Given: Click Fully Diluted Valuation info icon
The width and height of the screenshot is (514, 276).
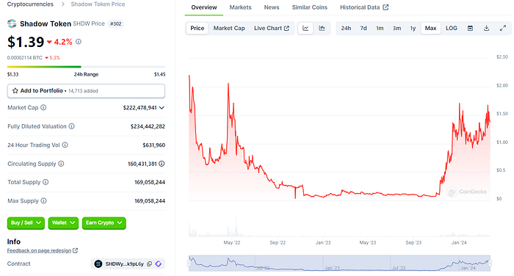Looking at the screenshot, I should [71, 126].
